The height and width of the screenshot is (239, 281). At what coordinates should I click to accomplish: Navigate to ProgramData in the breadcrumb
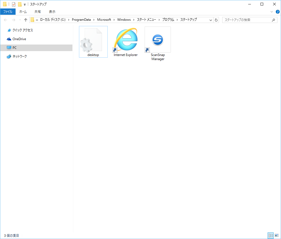click(x=82, y=20)
